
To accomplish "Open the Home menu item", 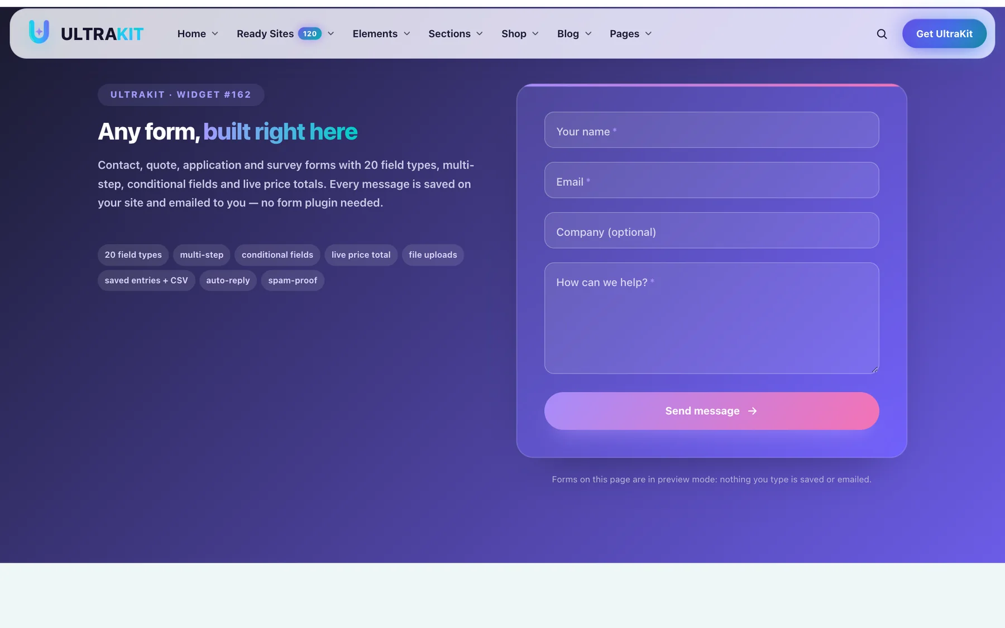I will click(x=192, y=34).
